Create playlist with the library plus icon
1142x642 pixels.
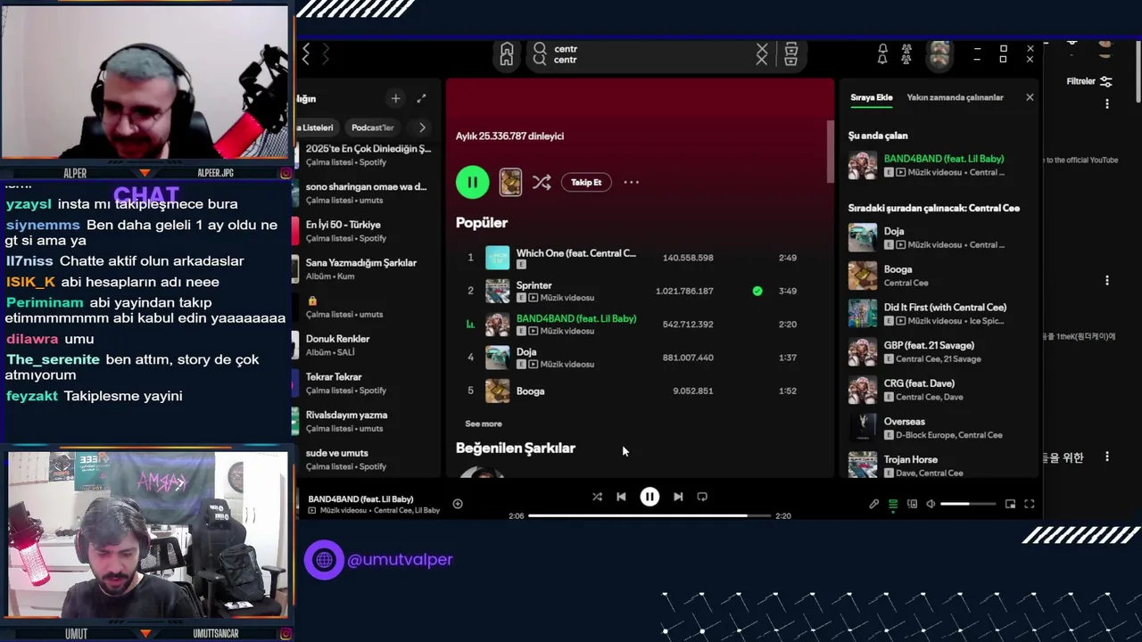pyautogui.click(x=395, y=98)
